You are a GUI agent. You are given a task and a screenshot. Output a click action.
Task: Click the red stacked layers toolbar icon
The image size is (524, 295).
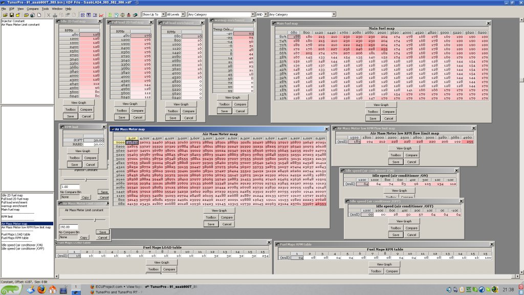(128, 15)
